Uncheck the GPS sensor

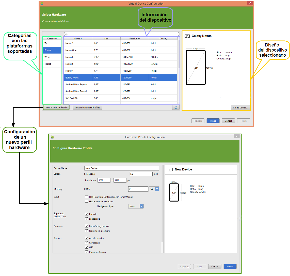click(87, 247)
